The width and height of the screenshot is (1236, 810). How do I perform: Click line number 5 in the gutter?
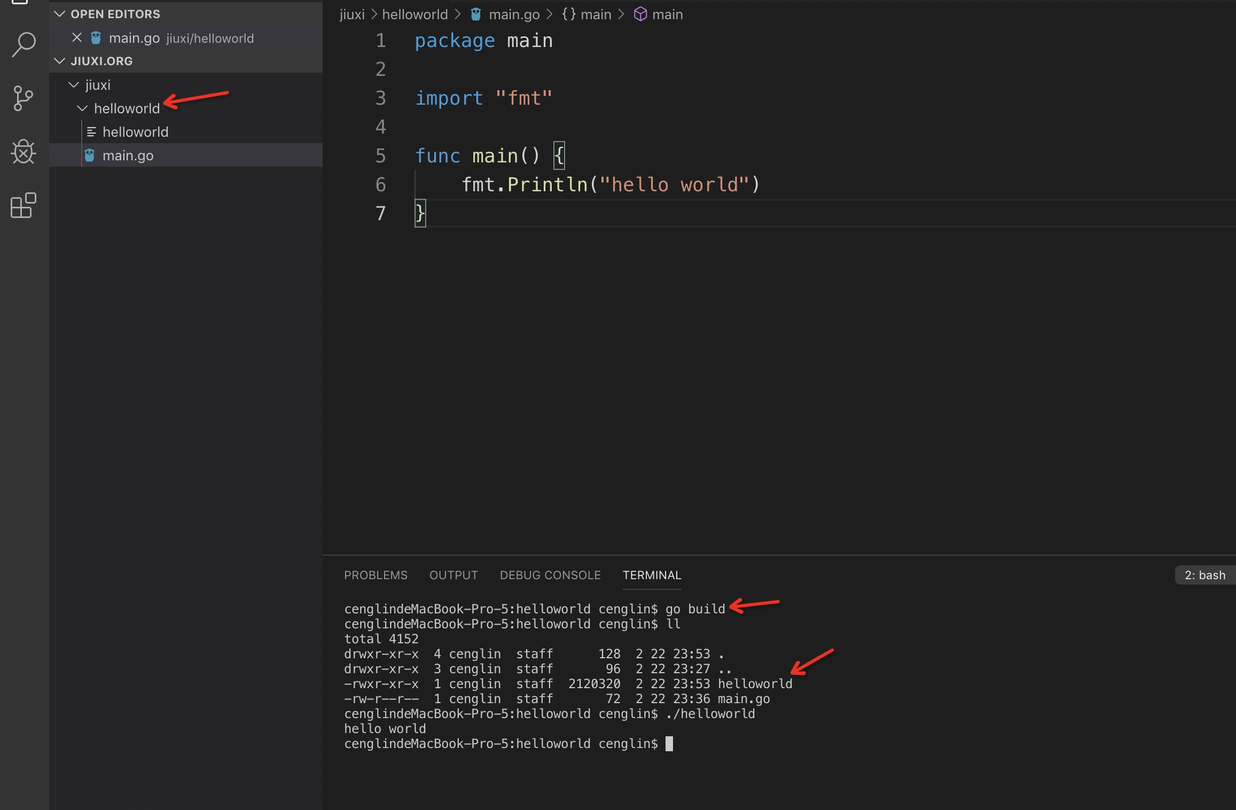coord(380,156)
